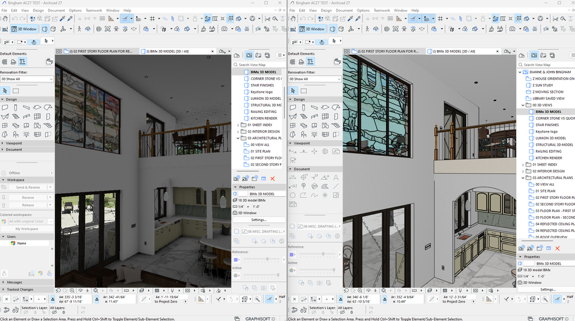Collapse 00 3D VIEWS folder in right window
The image size is (575, 321).
point(523,105)
